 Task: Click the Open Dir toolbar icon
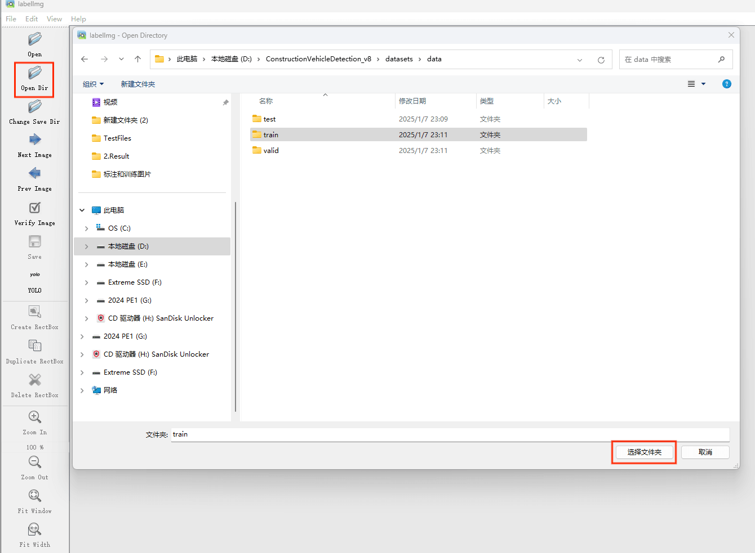pyautogui.click(x=34, y=73)
